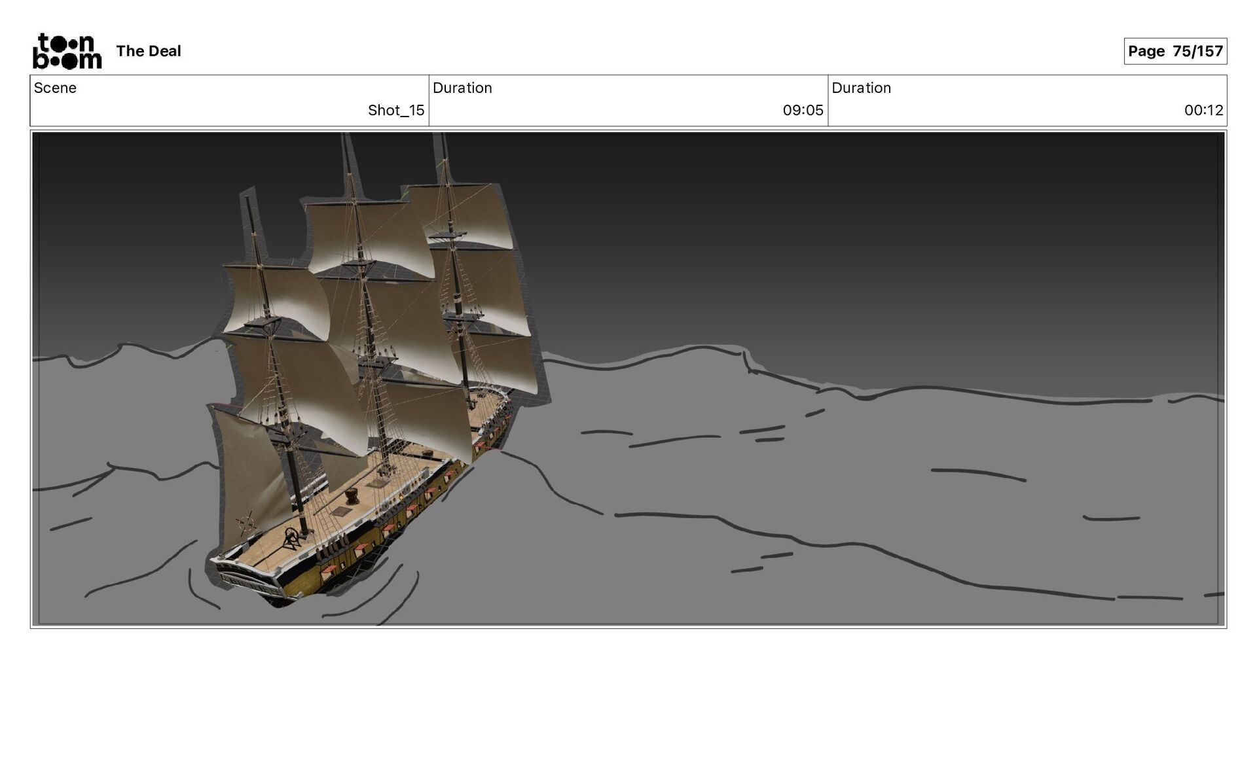
Task: Click the 'Page 75/157' box
Action: click(x=1175, y=51)
